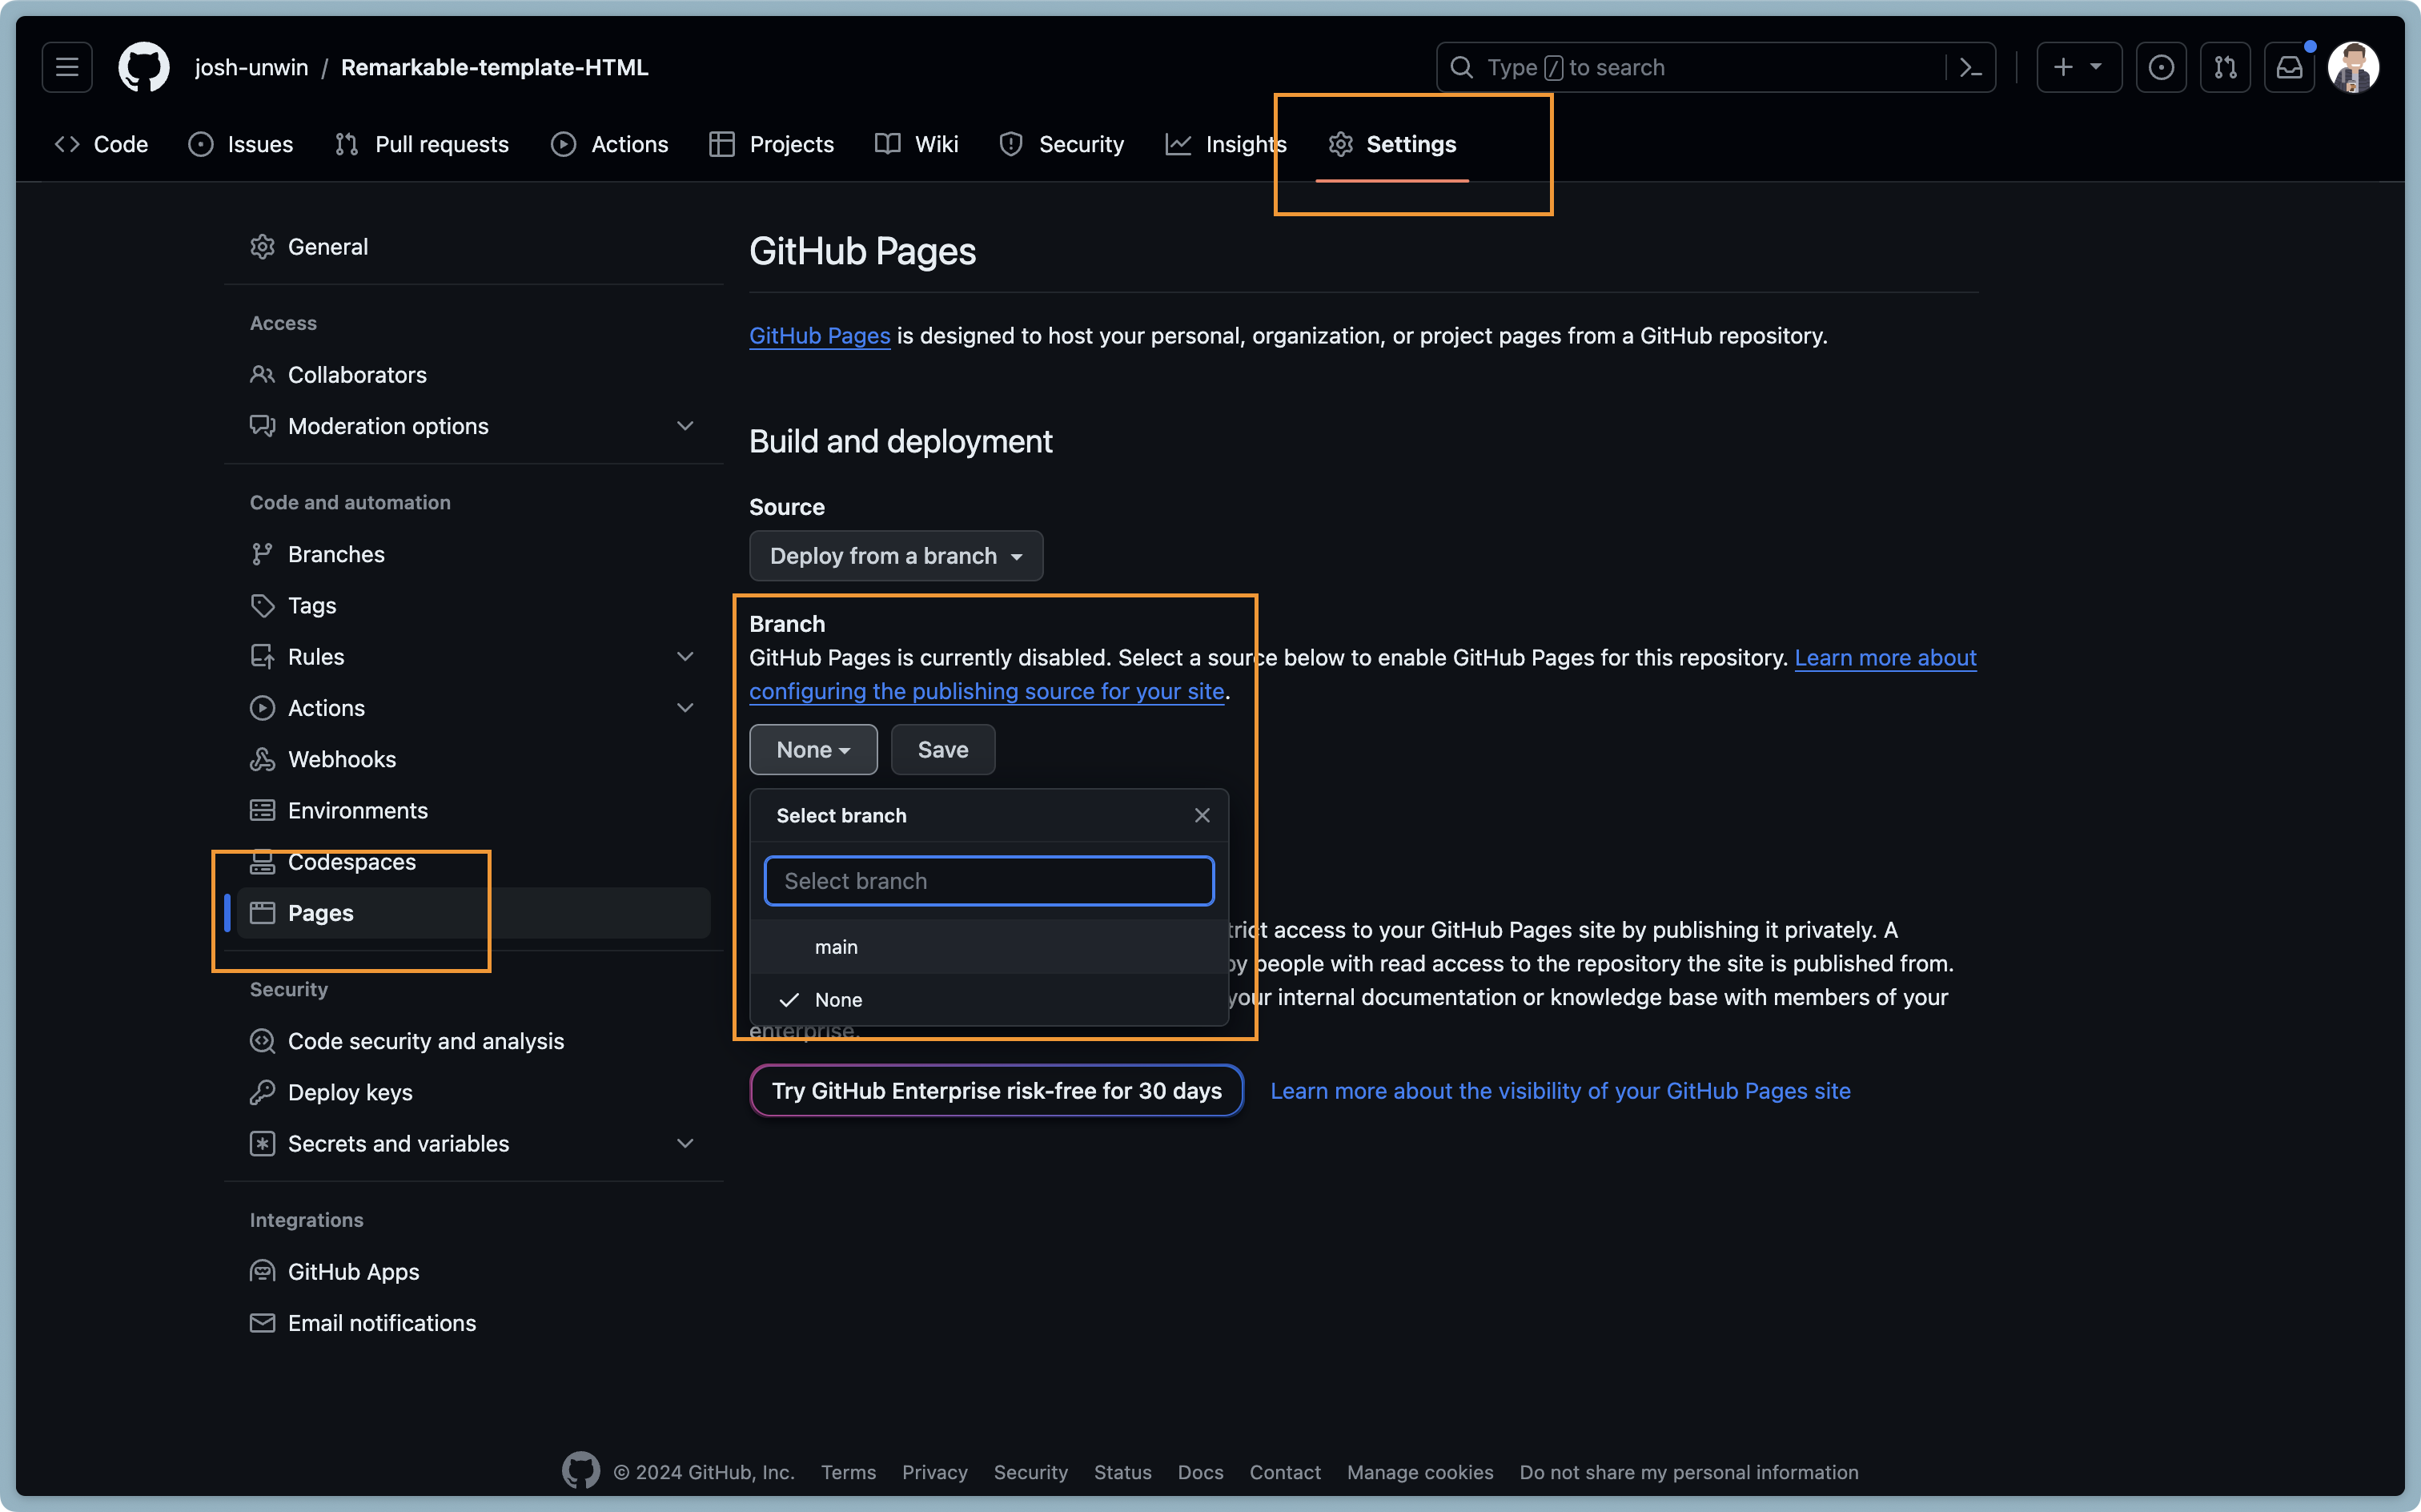
Task: Click the footer GitHub logo
Action: point(580,1470)
